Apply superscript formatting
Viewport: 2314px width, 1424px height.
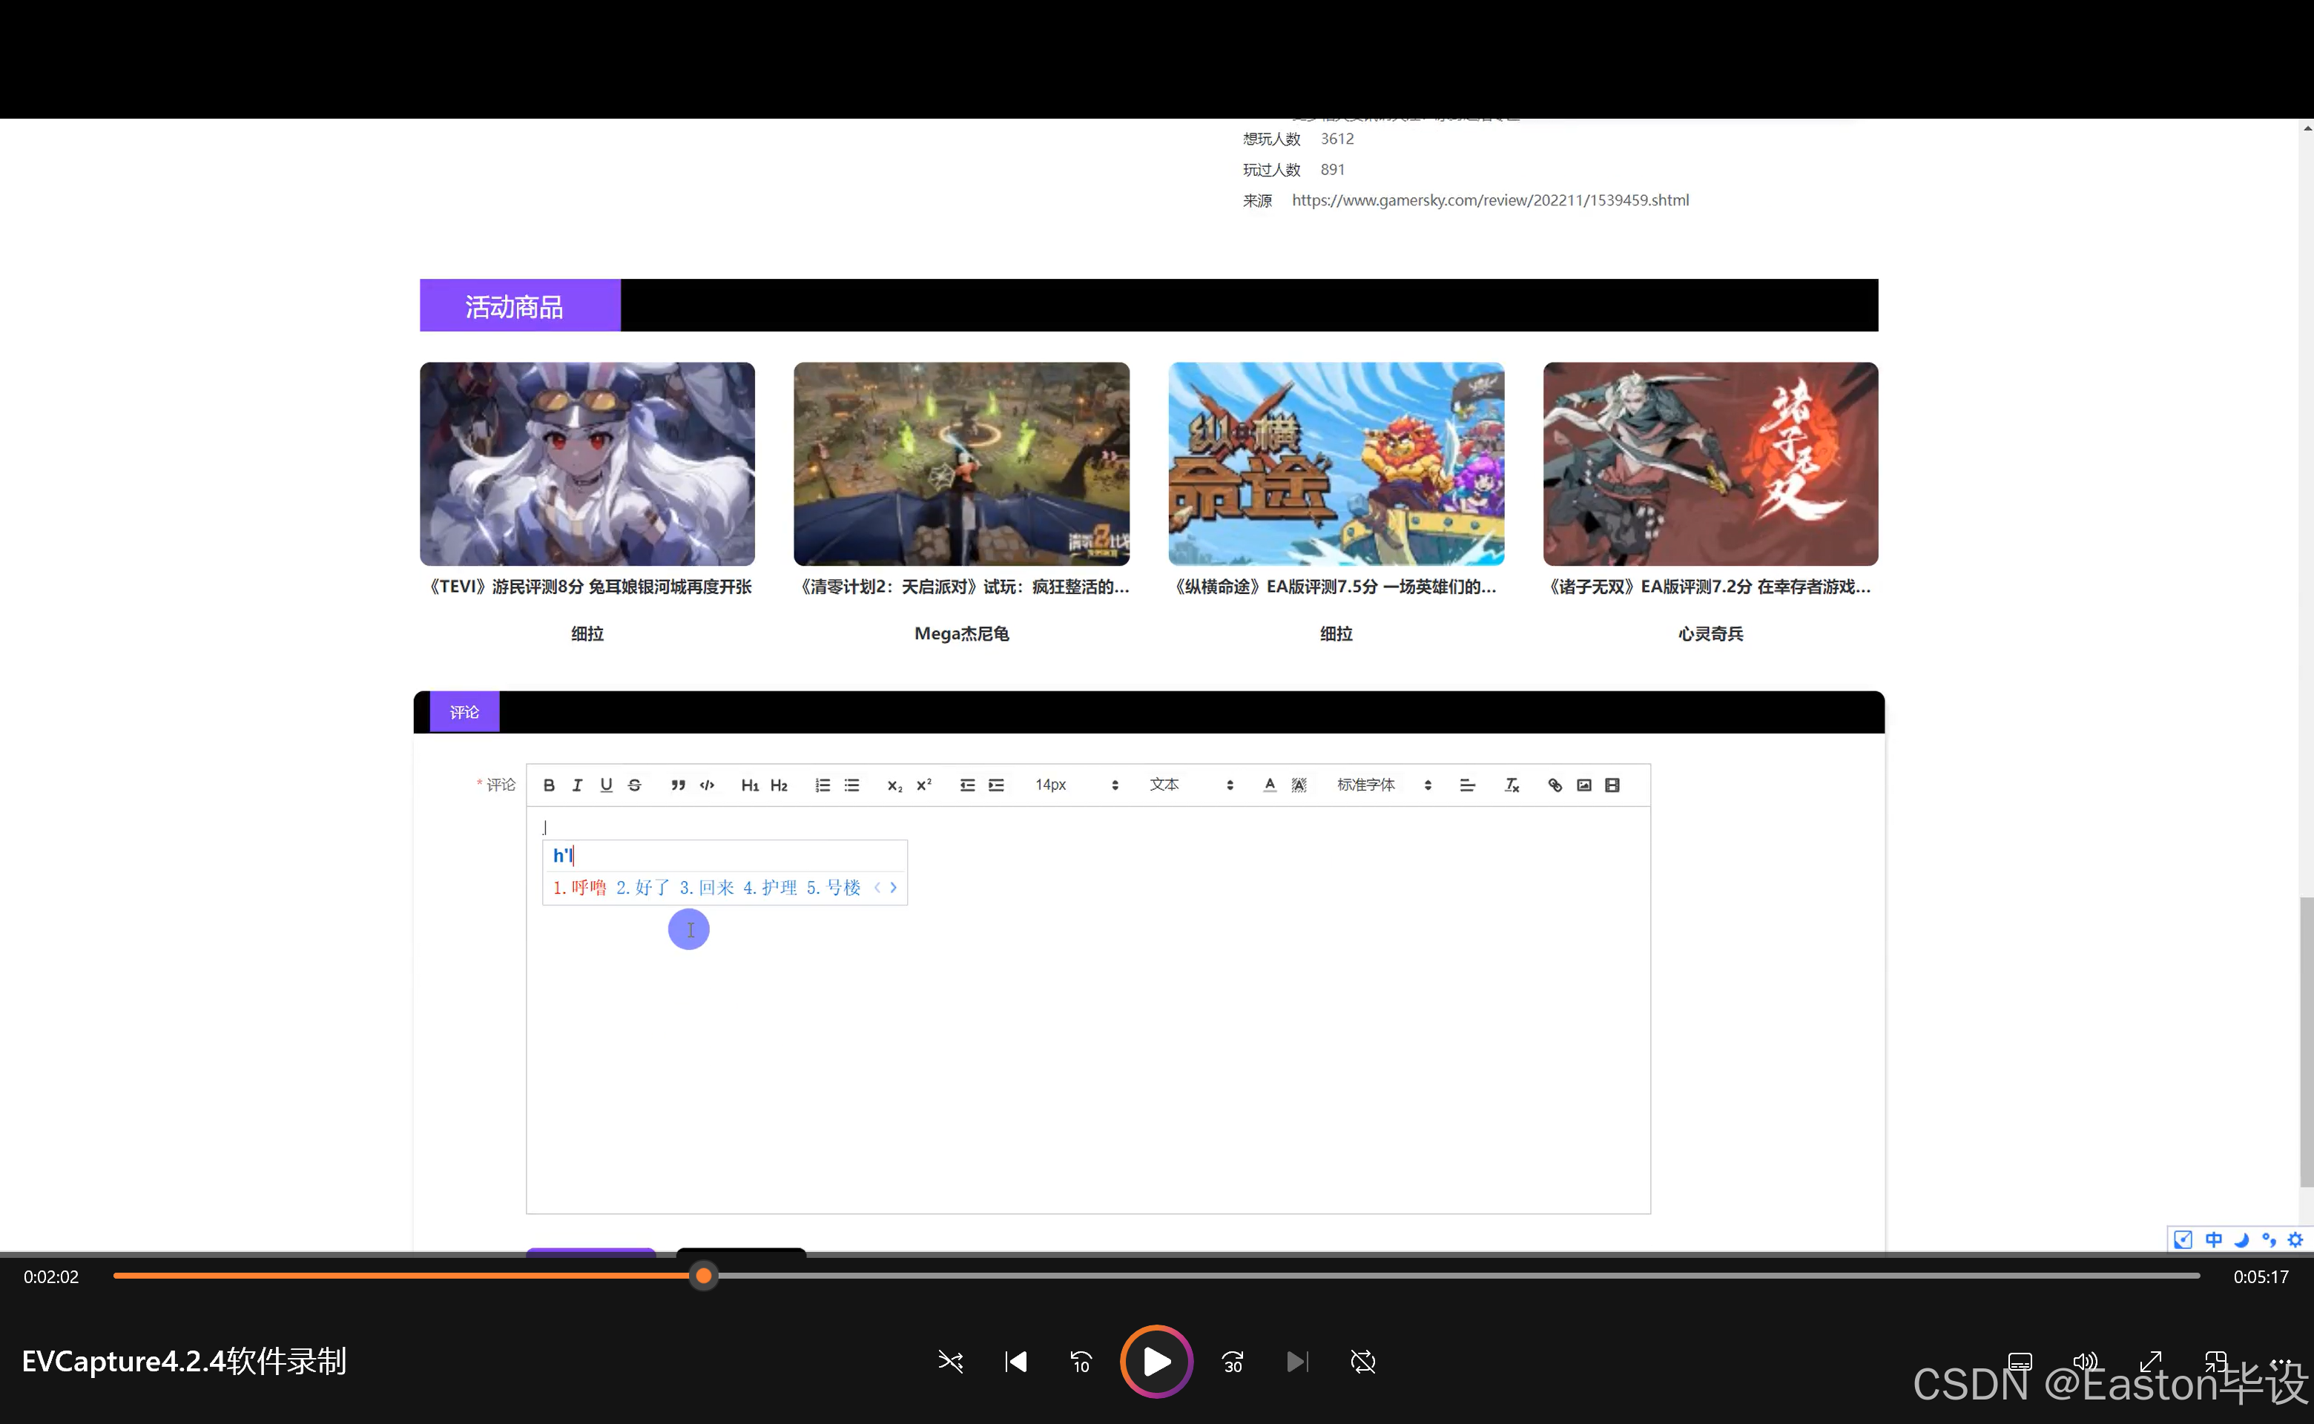point(924,785)
